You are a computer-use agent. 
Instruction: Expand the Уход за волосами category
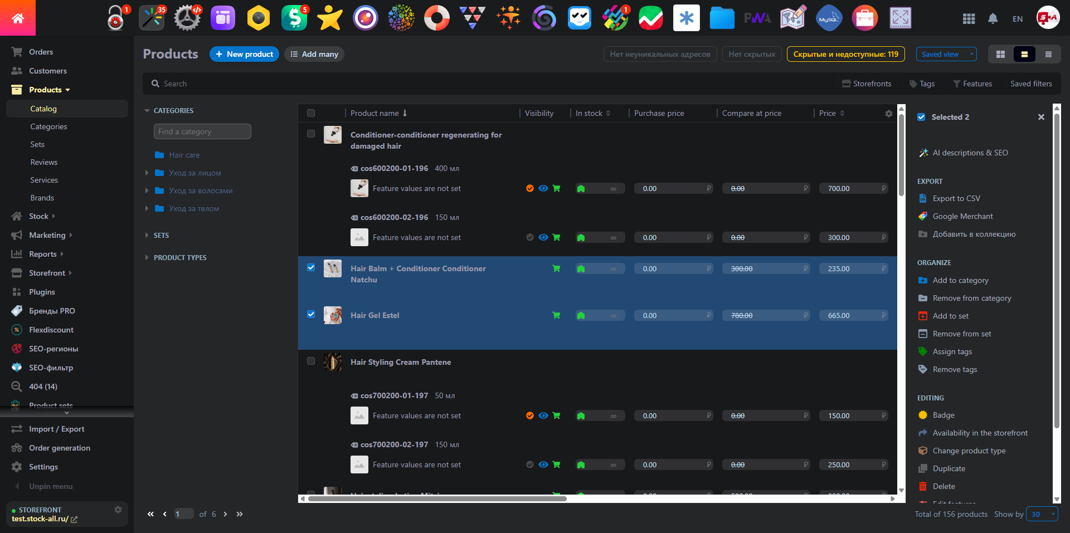pyautogui.click(x=146, y=190)
